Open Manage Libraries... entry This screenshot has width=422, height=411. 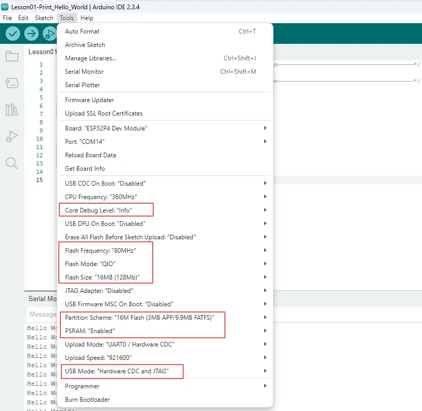pyautogui.click(x=165, y=58)
